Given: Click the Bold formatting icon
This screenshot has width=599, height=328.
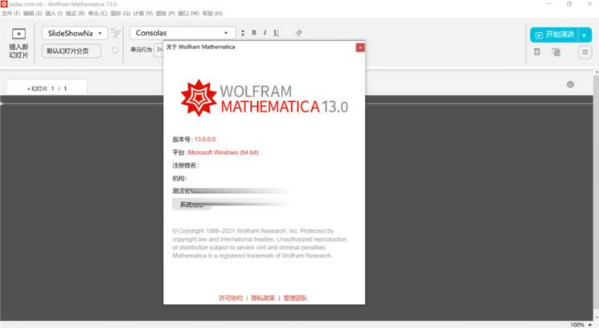Looking at the screenshot, I should [254, 34].
